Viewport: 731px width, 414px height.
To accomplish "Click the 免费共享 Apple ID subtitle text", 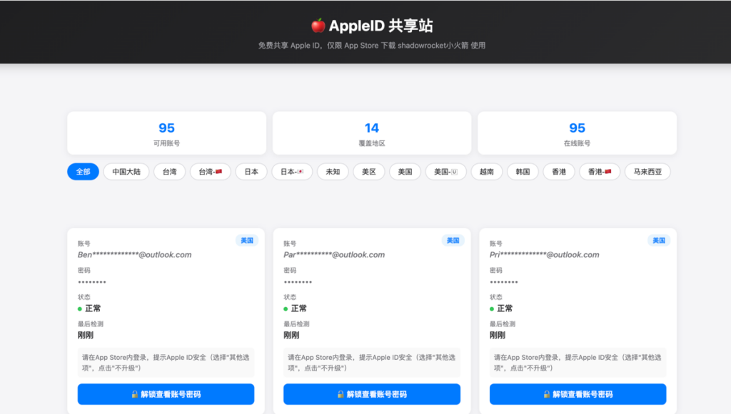I will click(372, 46).
